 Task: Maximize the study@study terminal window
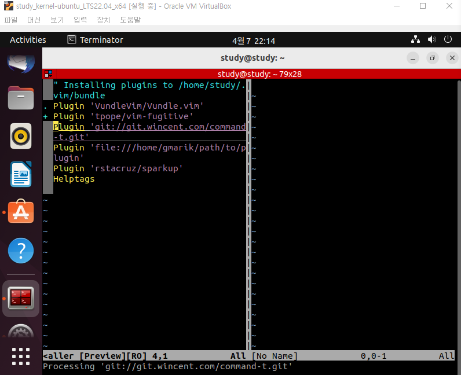432,58
